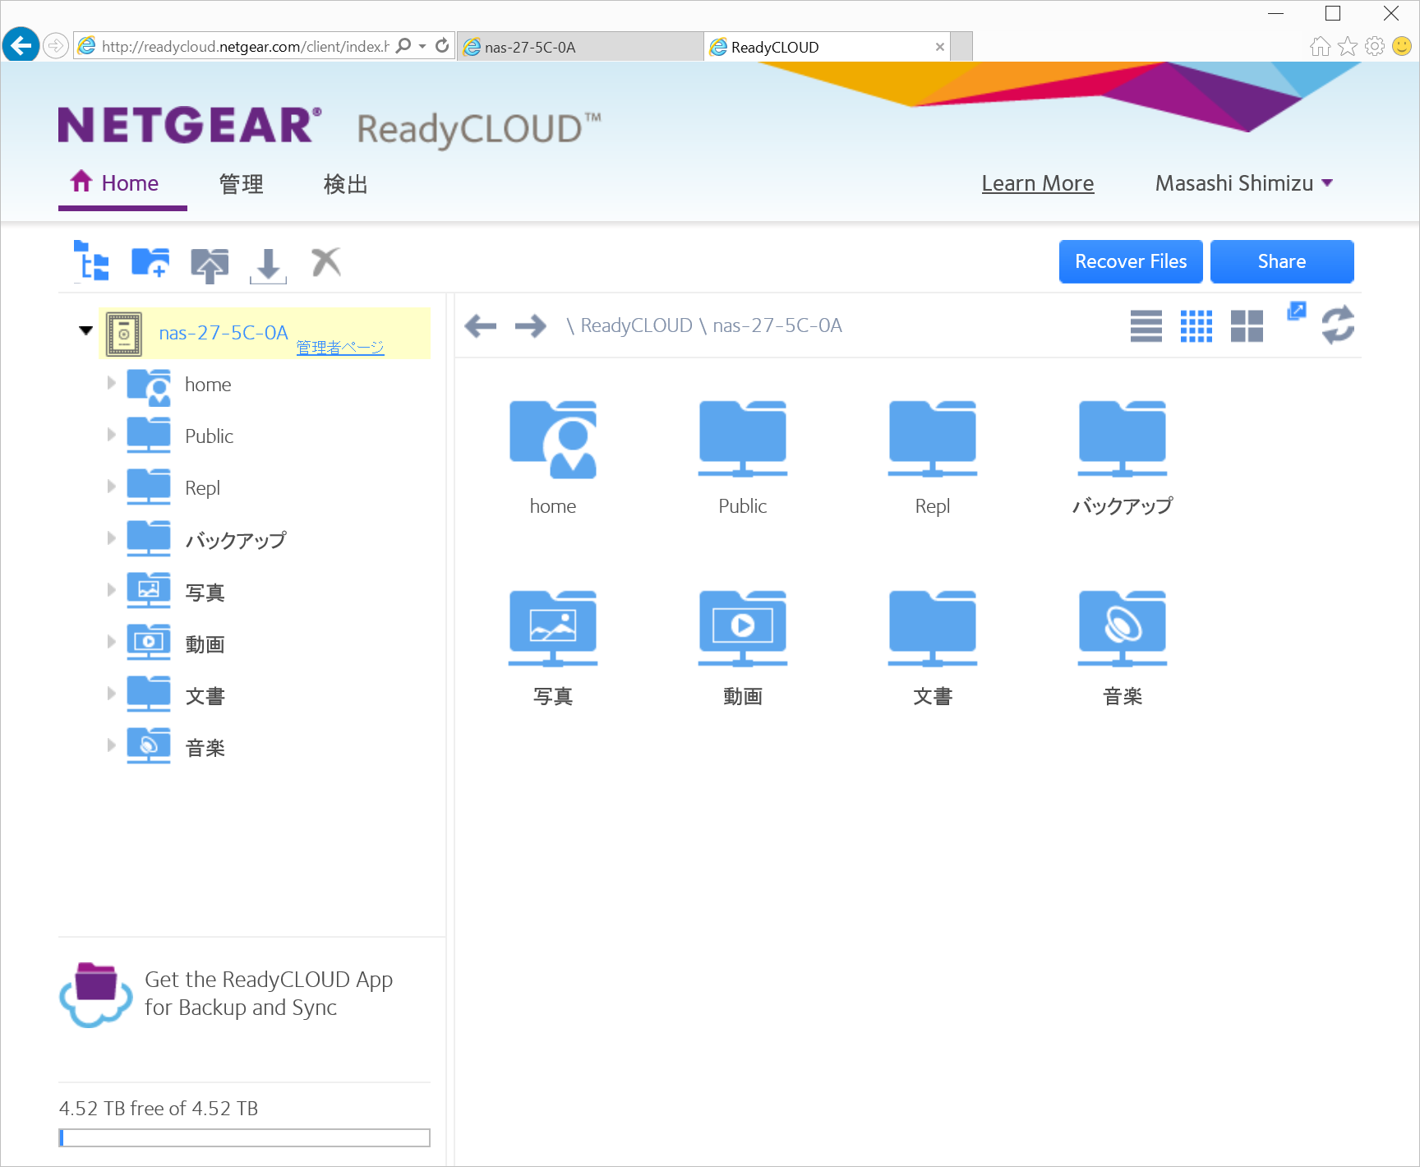Open the Learn More link
The image size is (1420, 1167).
click(1037, 183)
